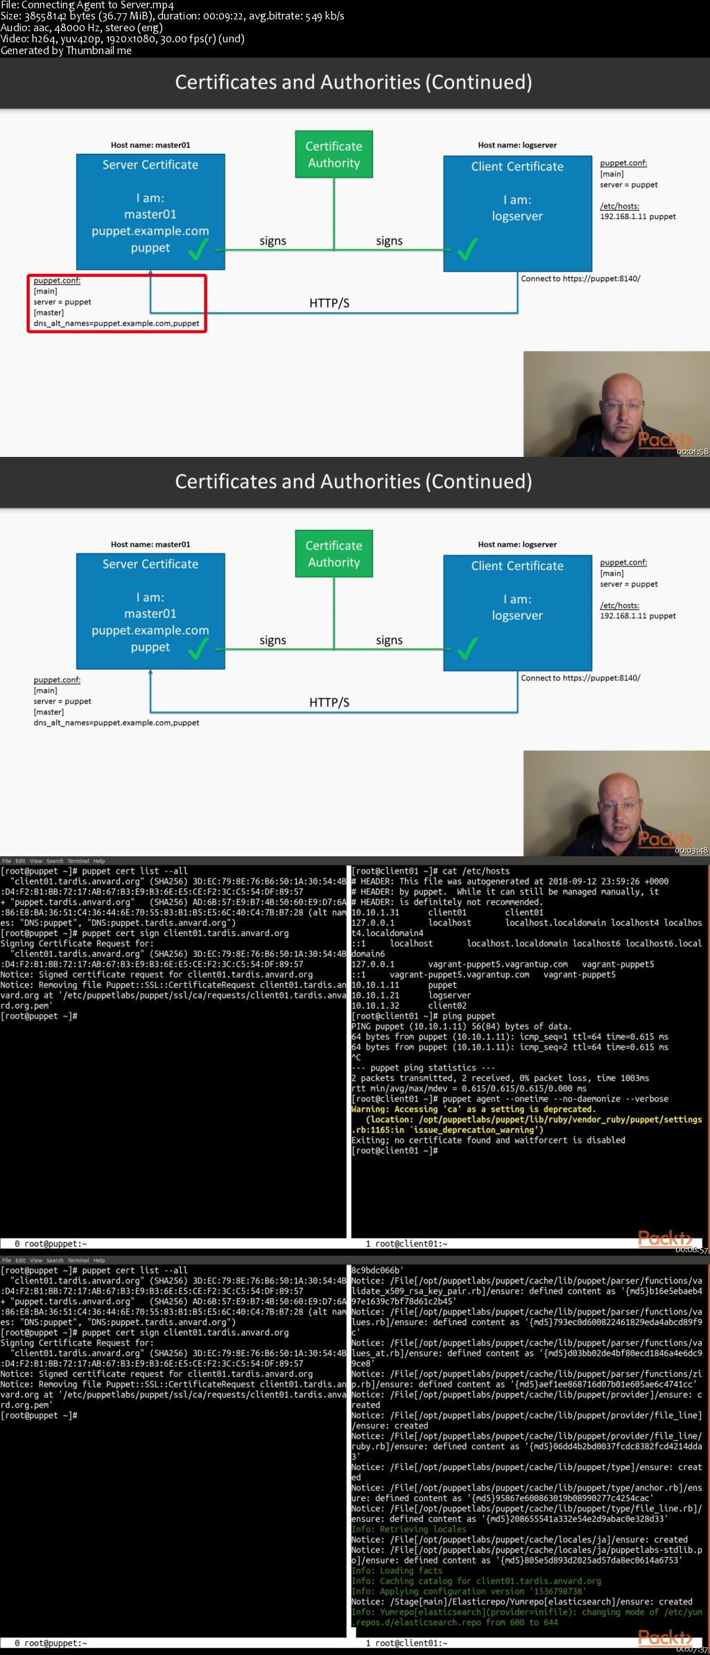This screenshot has width=710, height=1655.
Task: Click the '10.10.1.21 logserver' hosts entry
Action: pyautogui.click(x=411, y=996)
